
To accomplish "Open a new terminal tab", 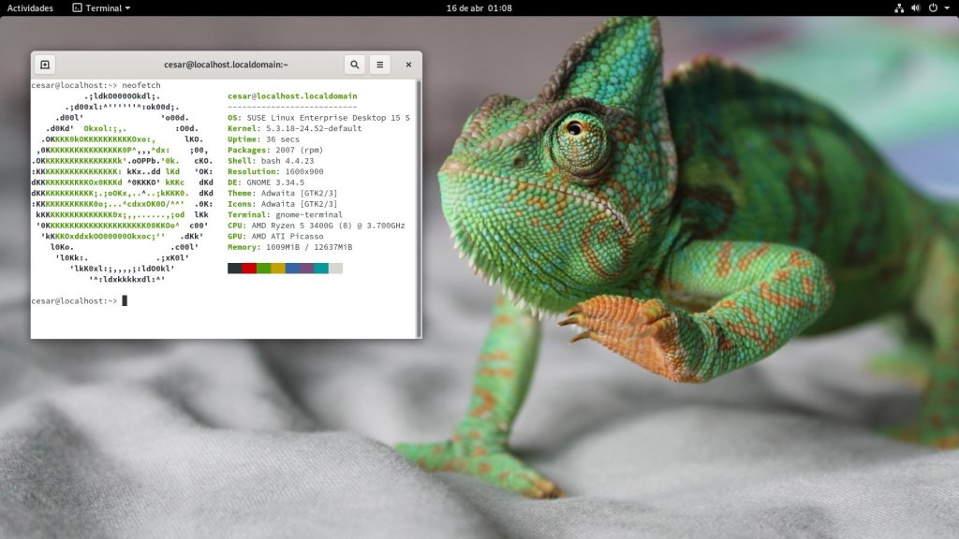I will pos(45,65).
